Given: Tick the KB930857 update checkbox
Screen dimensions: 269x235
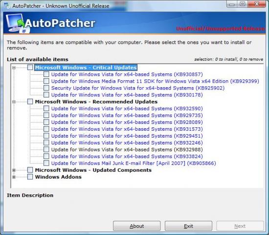Looking at the screenshot, I should tap(46, 74).
